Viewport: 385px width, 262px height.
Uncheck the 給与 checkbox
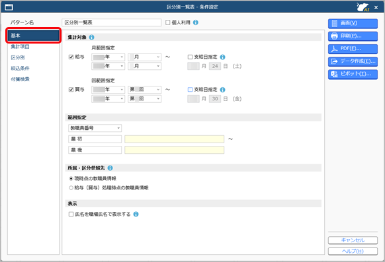click(71, 57)
